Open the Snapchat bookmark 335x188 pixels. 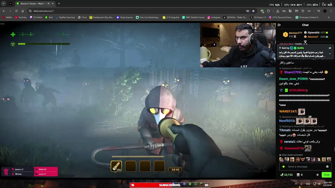171,17
